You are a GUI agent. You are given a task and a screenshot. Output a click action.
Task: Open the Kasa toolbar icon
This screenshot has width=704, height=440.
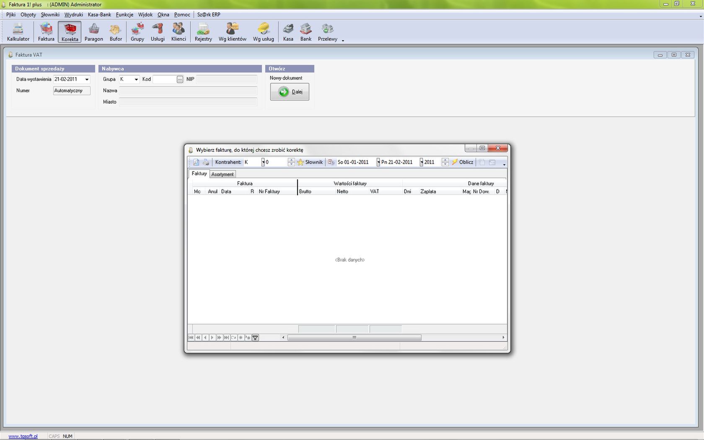pyautogui.click(x=288, y=32)
